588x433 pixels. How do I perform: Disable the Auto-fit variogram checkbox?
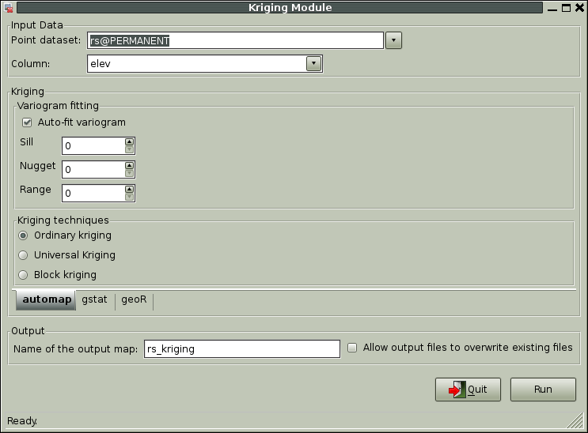tap(27, 122)
